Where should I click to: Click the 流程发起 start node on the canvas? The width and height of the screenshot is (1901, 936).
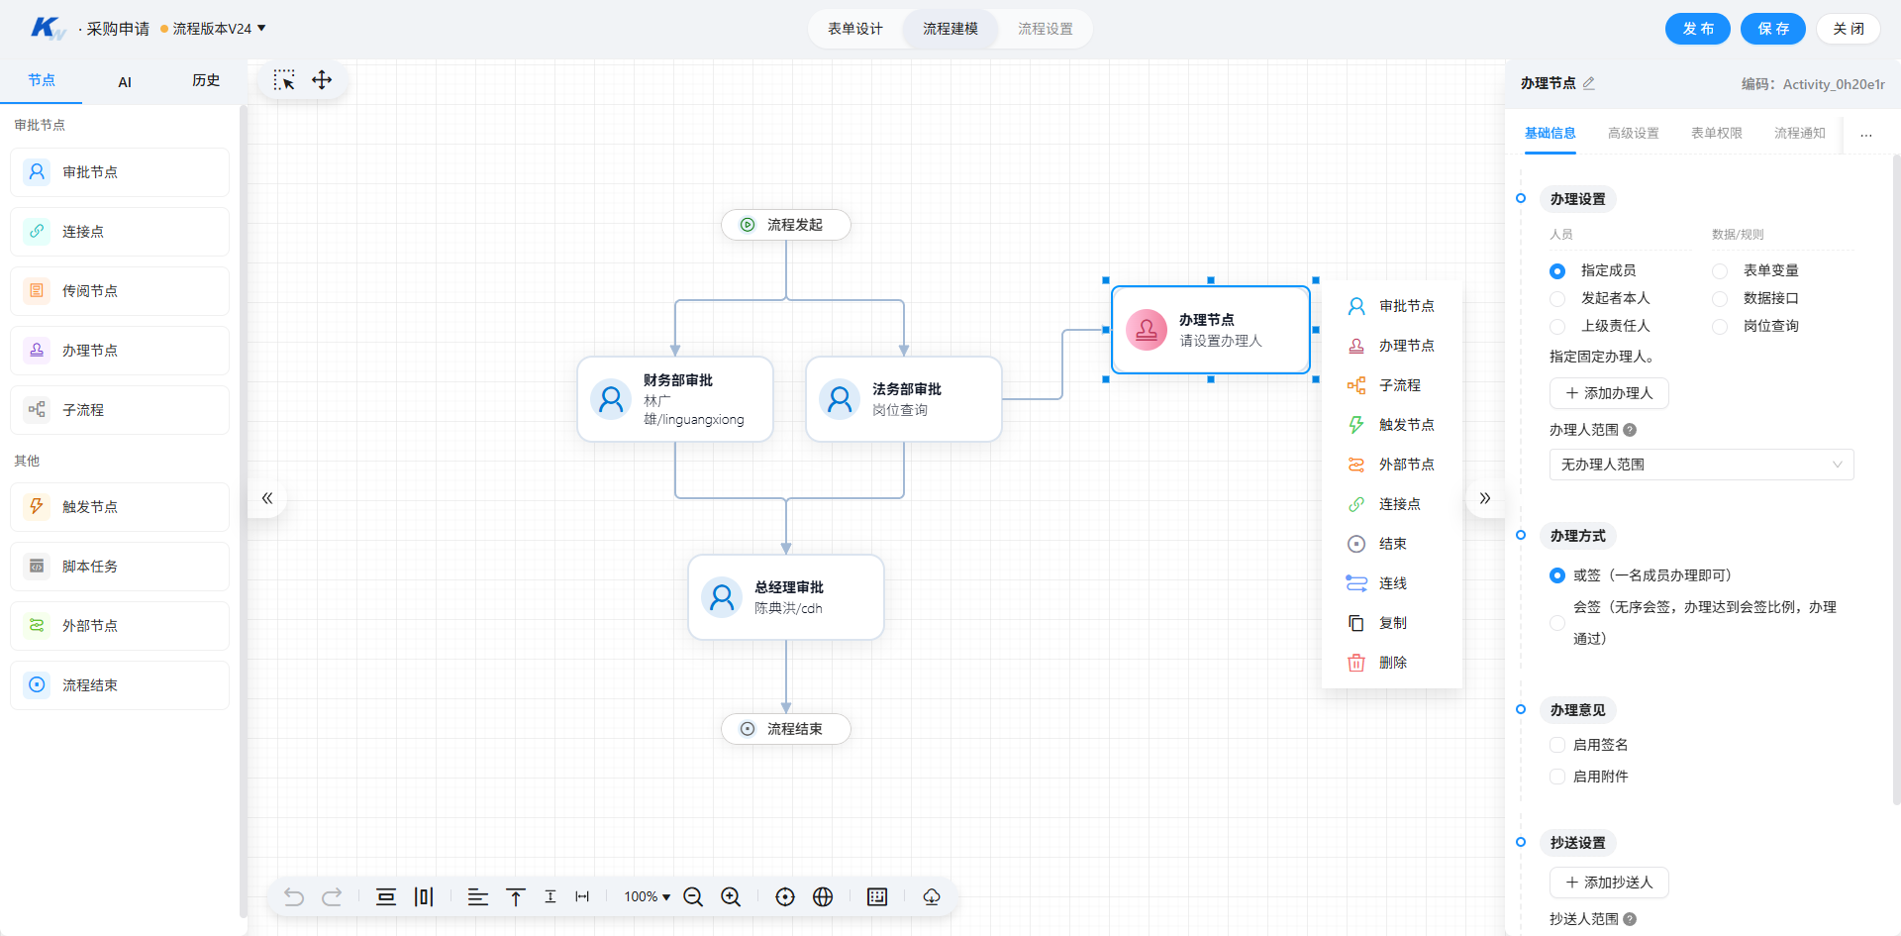point(786,225)
